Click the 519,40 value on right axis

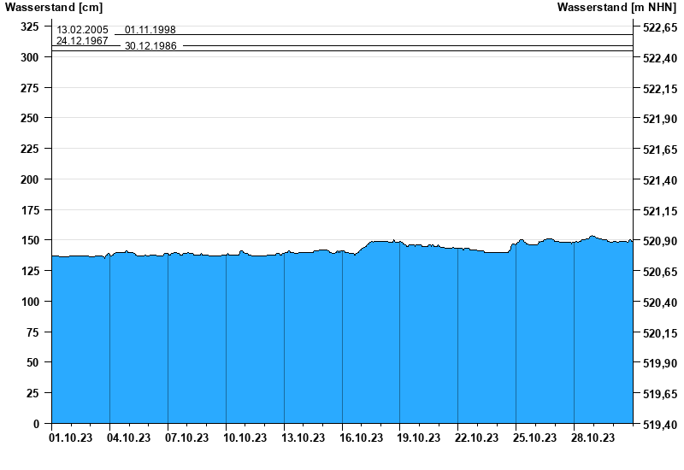(x=659, y=425)
